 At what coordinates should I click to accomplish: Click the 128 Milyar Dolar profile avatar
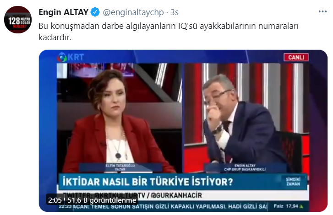(x=18, y=20)
